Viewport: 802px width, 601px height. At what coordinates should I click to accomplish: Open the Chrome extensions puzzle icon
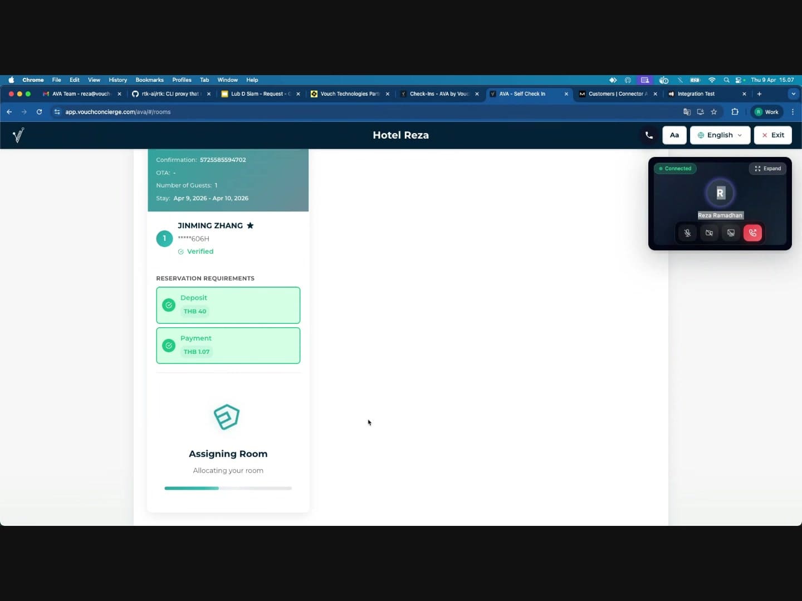point(735,112)
